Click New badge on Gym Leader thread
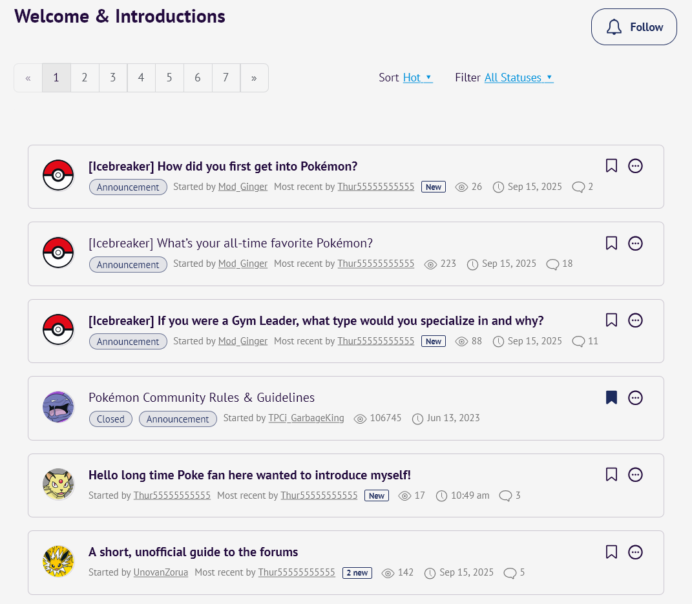The image size is (692, 604). [x=434, y=342]
